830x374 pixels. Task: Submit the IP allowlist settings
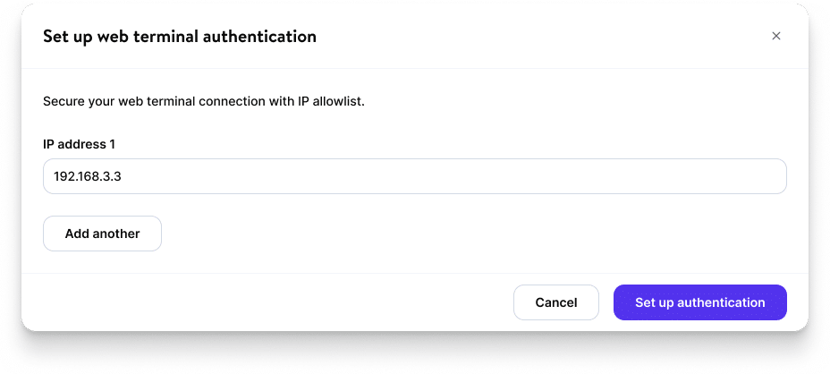coord(699,302)
